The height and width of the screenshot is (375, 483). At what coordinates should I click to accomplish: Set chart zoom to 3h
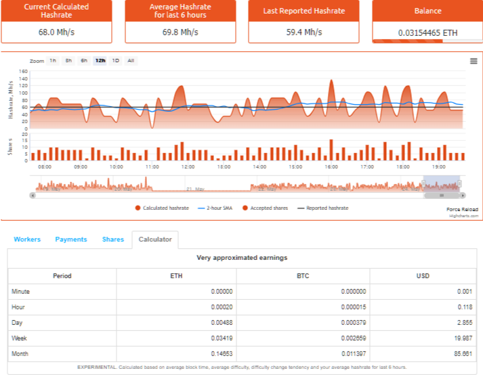(x=68, y=61)
